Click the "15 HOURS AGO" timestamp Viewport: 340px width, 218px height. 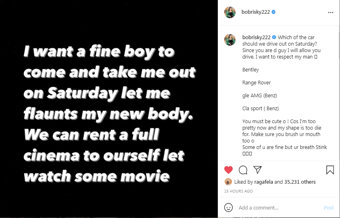click(238, 191)
